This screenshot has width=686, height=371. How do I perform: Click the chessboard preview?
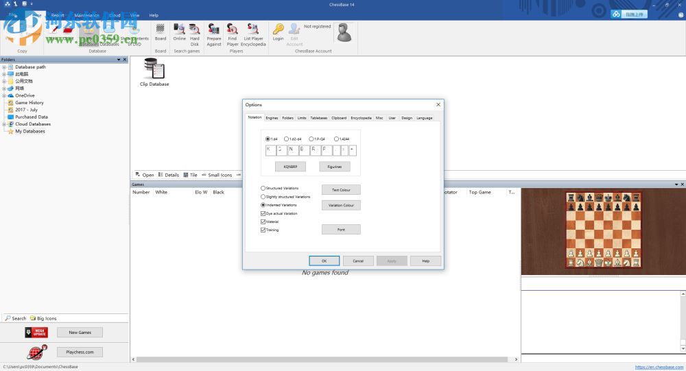[603, 230]
